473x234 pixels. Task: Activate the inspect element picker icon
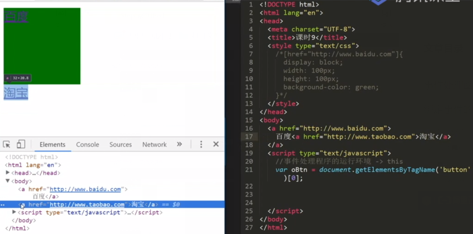[7, 144]
